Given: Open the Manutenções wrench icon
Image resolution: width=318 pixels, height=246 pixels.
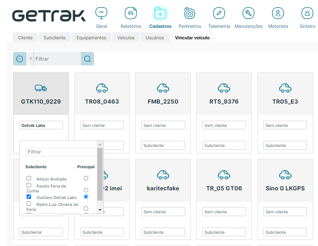Looking at the screenshot, I should (249, 13).
